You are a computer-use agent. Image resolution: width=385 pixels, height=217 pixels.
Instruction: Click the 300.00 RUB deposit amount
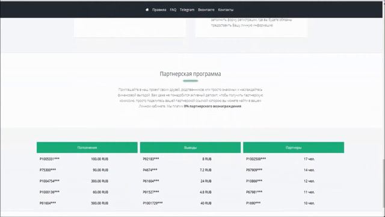(x=99, y=181)
